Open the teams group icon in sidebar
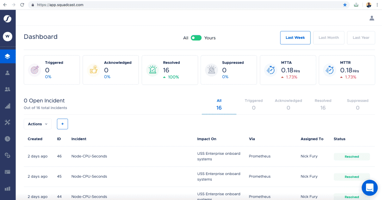This screenshot has height=200, width=382. pos(8,89)
